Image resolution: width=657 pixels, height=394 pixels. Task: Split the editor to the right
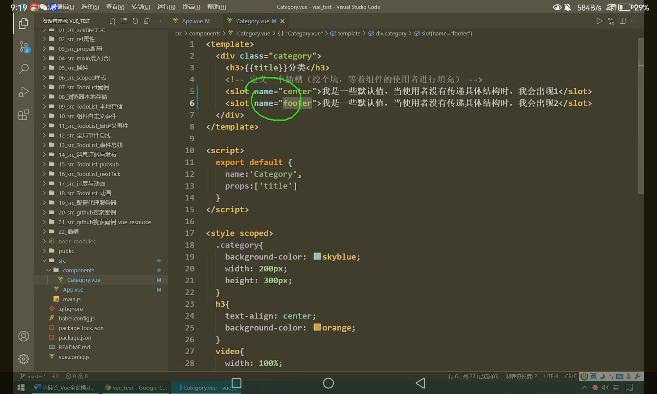pos(622,21)
